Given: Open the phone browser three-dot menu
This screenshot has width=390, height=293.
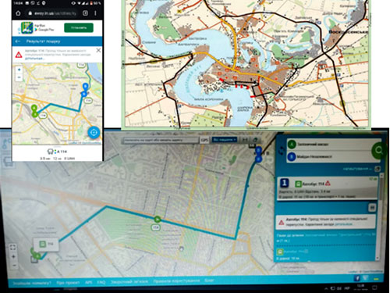Looking at the screenshot, I should coord(95,13).
